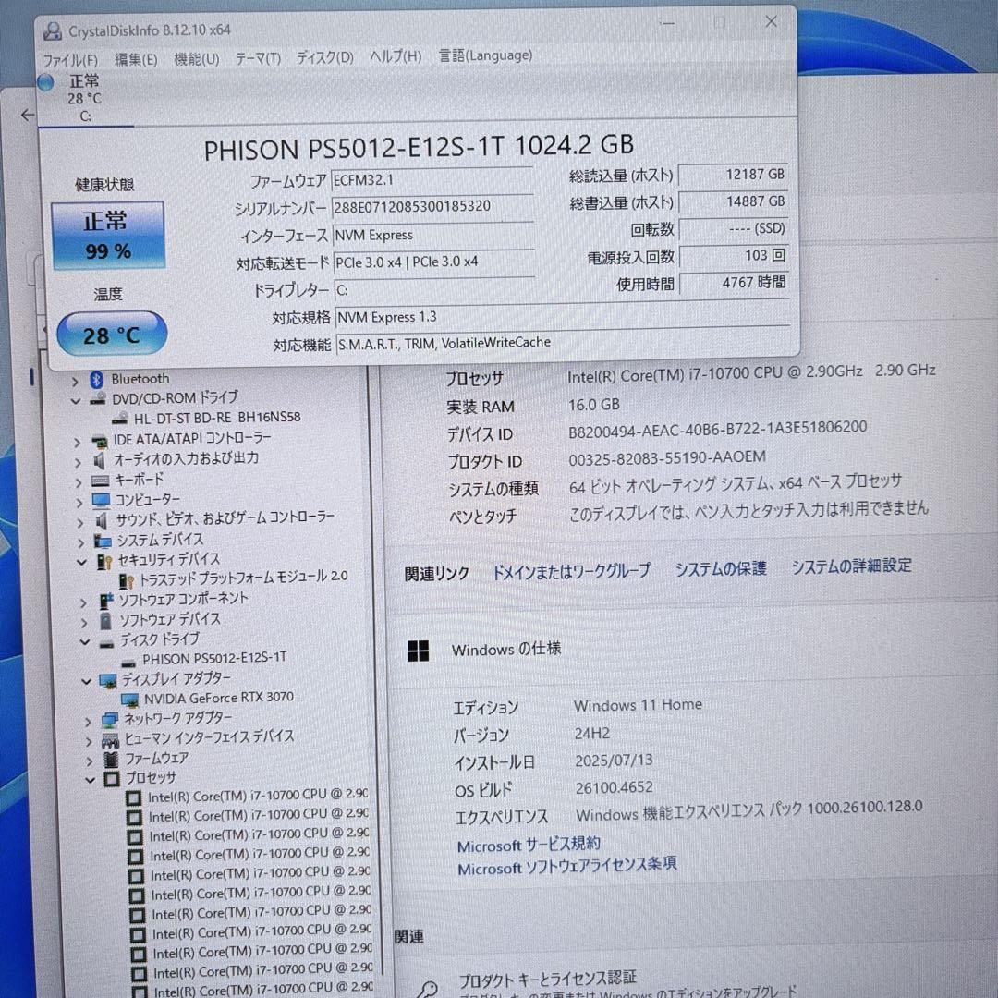Click the ディスク ドライブ category icon
The height and width of the screenshot is (998, 998).
[107, 643]
